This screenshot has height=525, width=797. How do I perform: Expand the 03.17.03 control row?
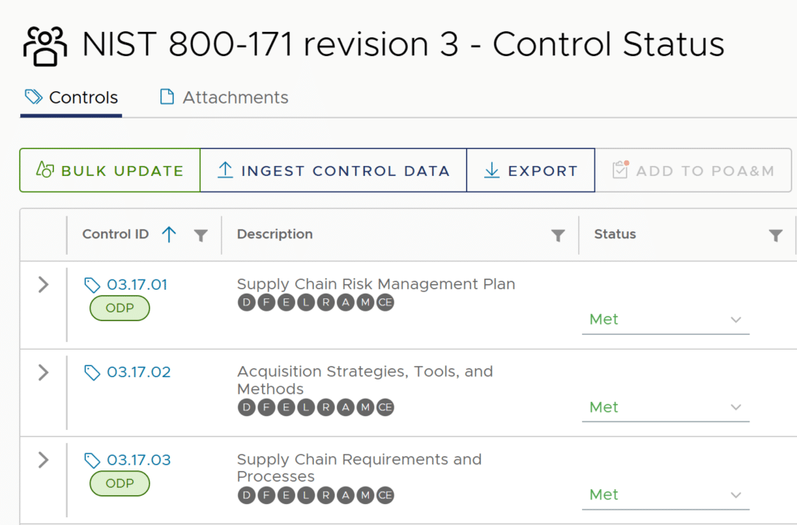coord(44,460)
